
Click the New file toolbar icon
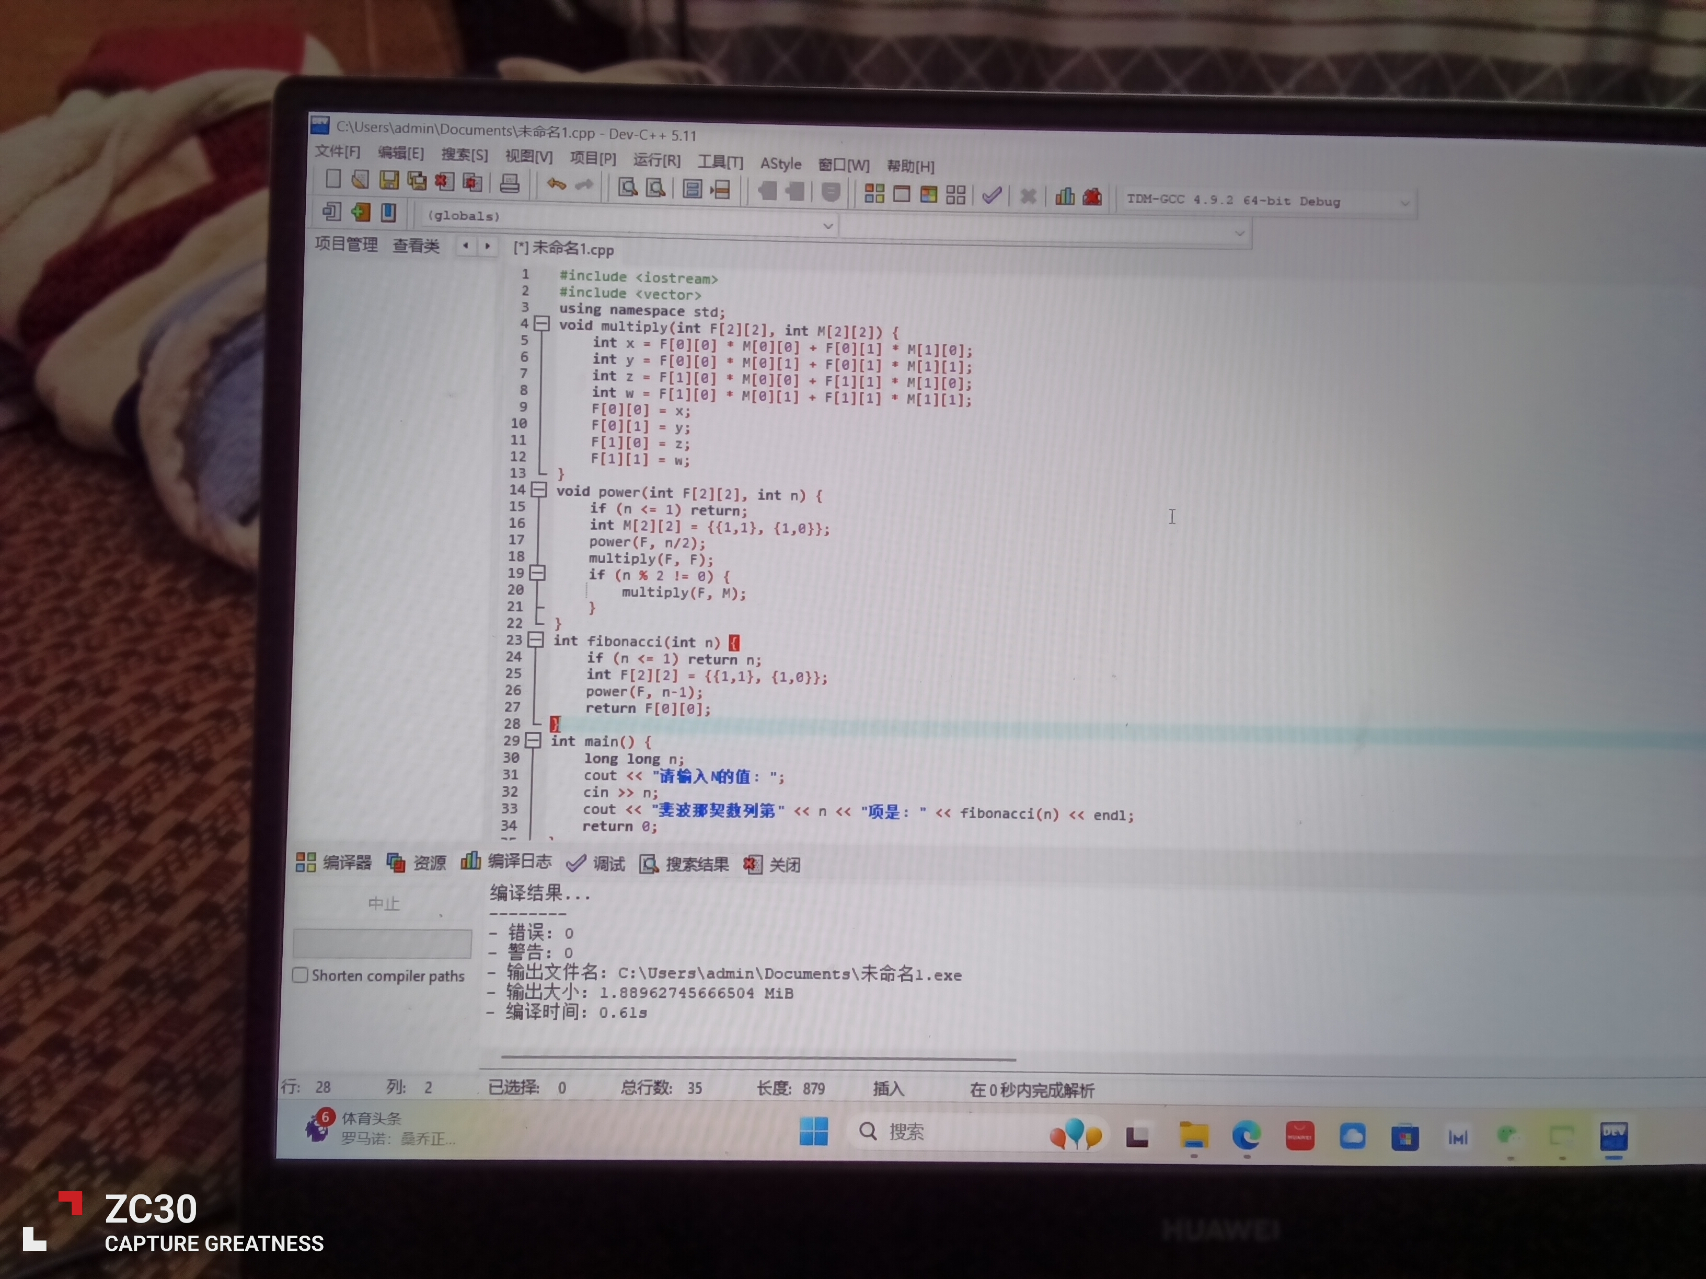click(333, 180)
